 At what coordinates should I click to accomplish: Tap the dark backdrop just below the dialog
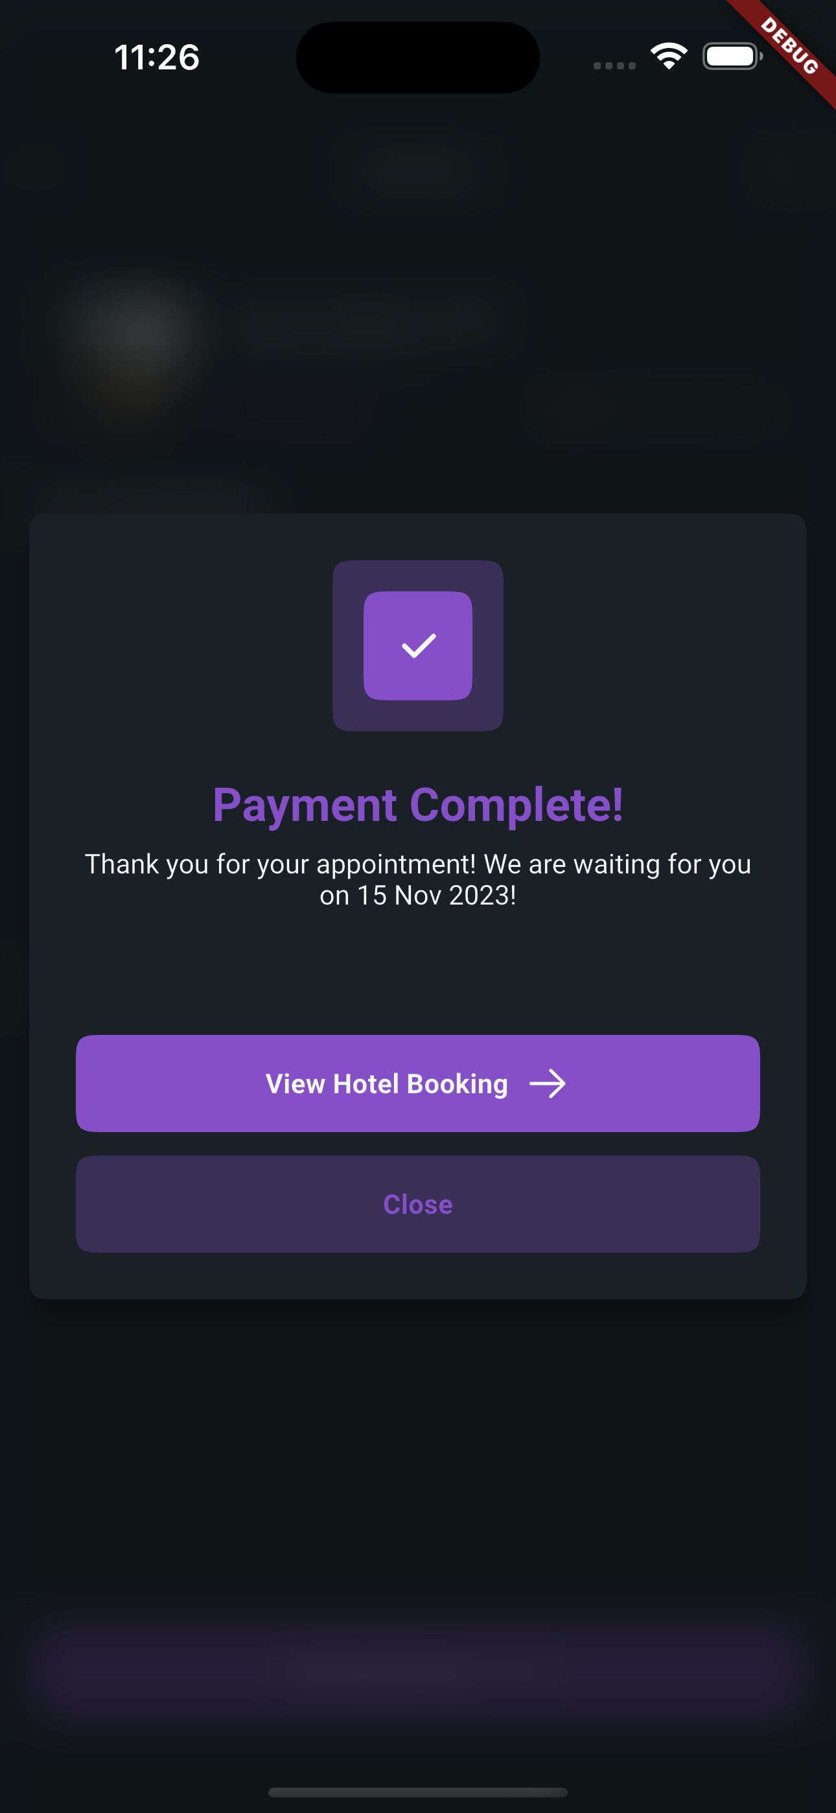click(418, 1408)
